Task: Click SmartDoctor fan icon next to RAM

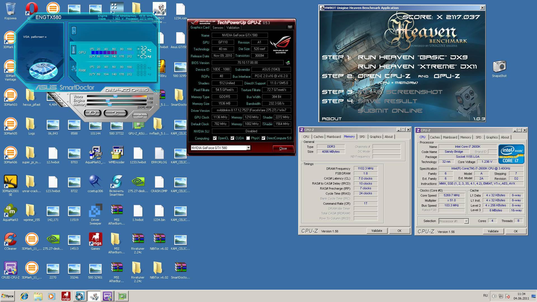Action: point(74,69)
